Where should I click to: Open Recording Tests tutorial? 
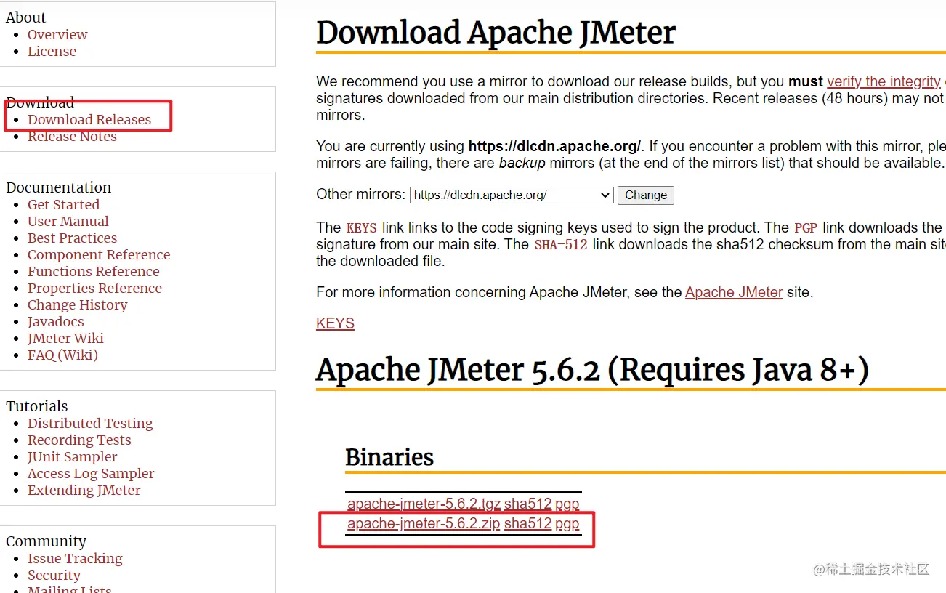click(x=79, y=440)
